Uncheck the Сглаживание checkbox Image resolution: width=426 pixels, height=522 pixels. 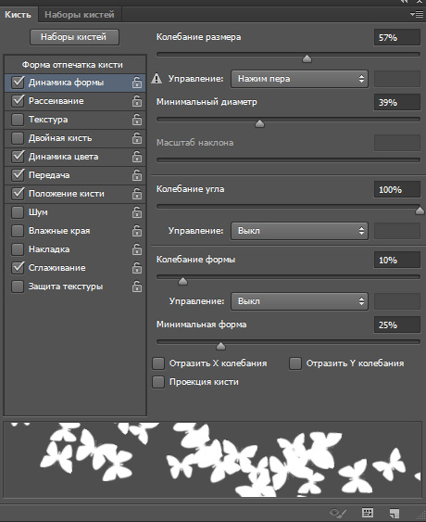[x=18, y=268]
